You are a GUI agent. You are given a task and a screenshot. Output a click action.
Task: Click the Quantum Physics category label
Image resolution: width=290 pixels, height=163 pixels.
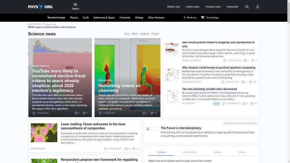pos(192,82)
